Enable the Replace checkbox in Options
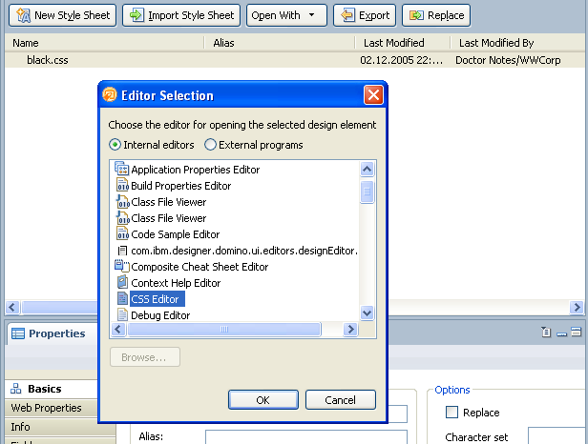The width and height of the screenshot is (588, 444). coord(452,413)
